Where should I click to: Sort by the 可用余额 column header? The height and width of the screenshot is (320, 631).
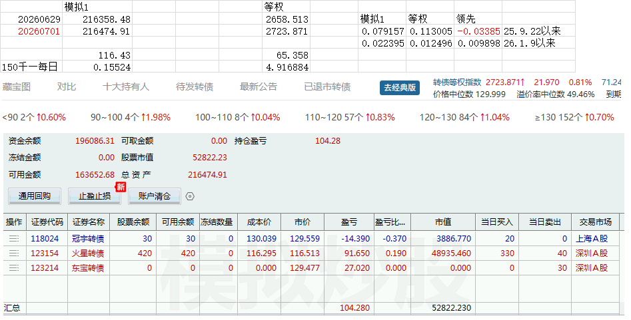(x=177, y=222)
